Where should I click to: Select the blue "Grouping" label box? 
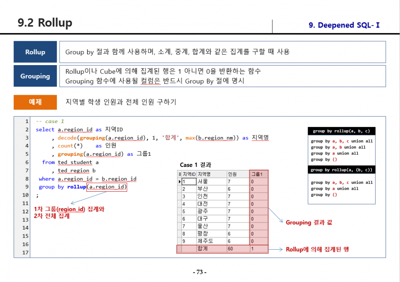[x=35, y=76]
